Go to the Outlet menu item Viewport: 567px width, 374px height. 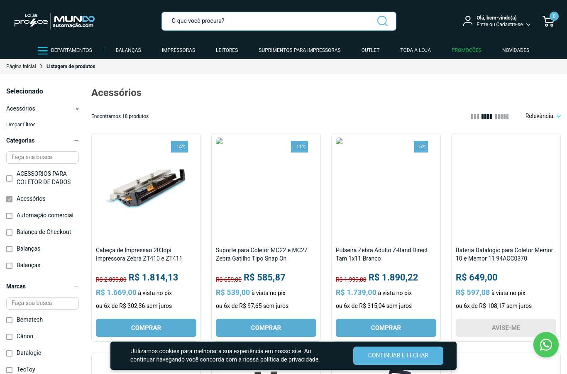point(370,50)
